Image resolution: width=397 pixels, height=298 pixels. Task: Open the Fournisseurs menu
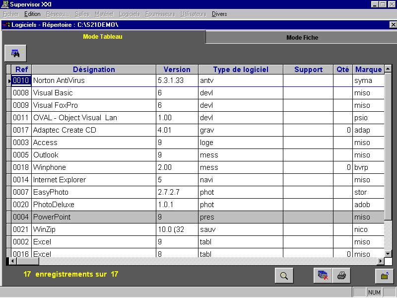160,14
